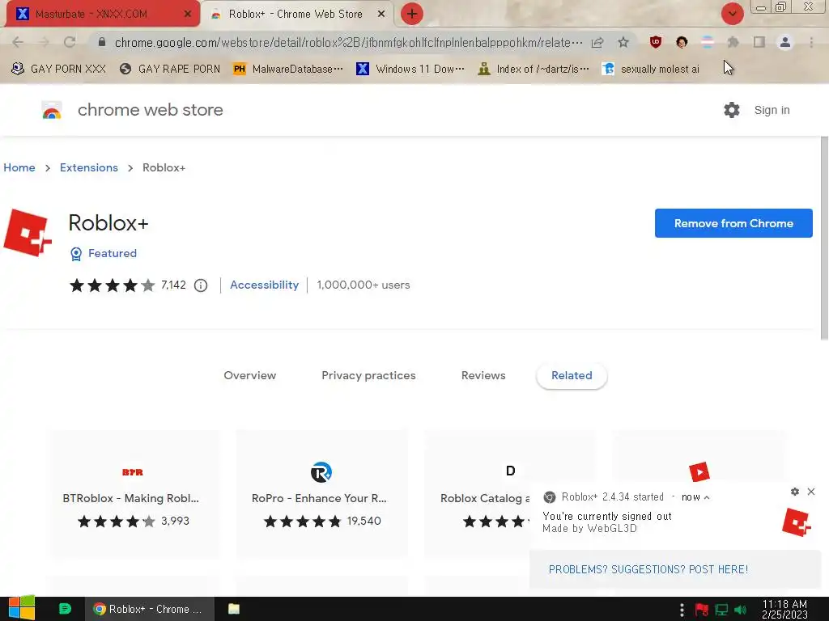Open a new tab with plus button
Image resolution: width=829 pixels, height=621 pixels.
click(x=412, y=14)
